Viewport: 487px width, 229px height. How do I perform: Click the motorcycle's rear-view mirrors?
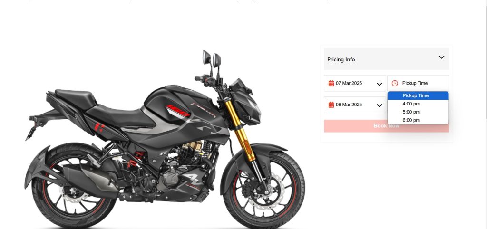[x=212, y=58]
